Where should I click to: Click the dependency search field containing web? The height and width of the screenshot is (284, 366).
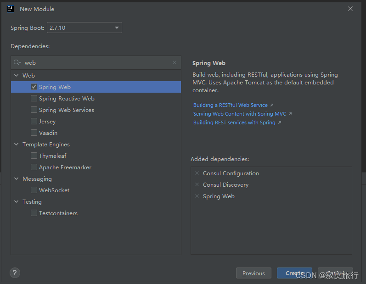coord(96,62)
